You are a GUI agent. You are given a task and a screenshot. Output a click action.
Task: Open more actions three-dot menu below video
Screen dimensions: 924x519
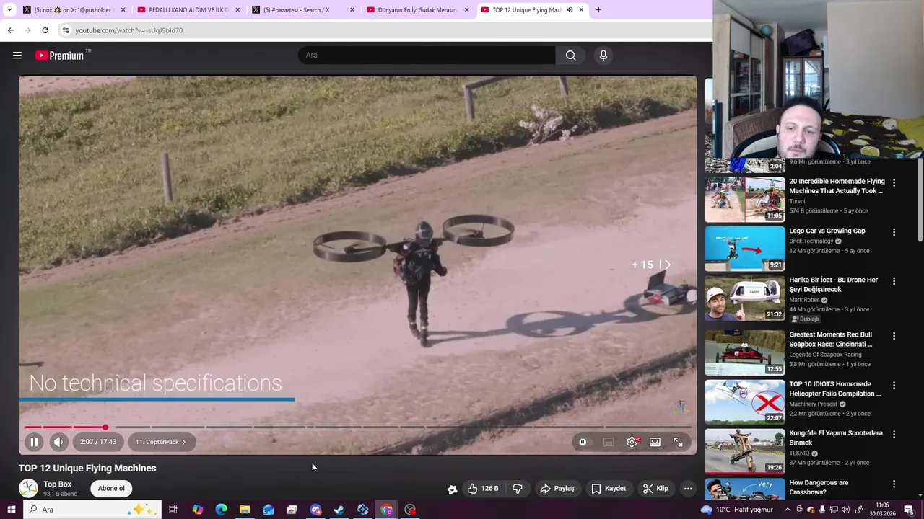[x=688, y=489]
